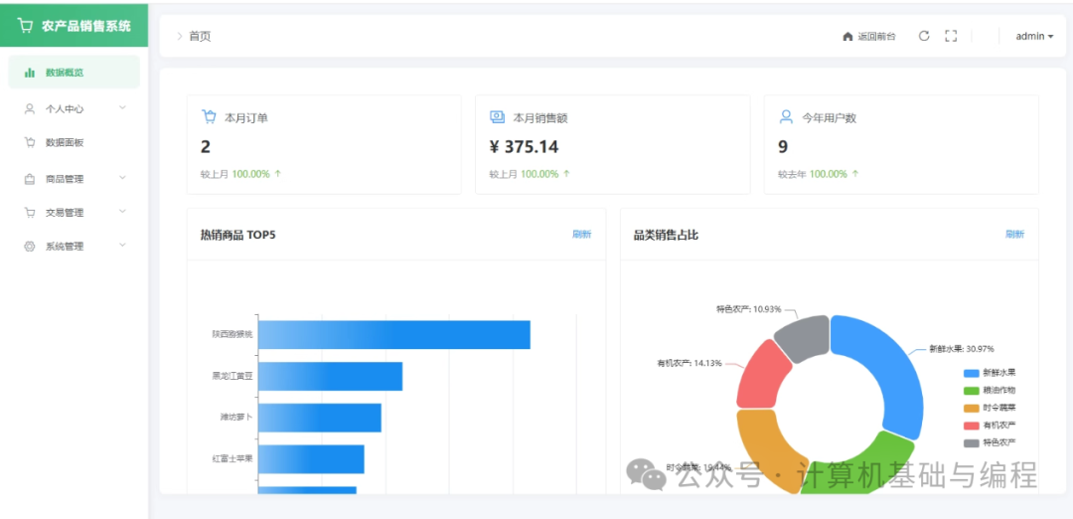
Task: Open the 系统管理 menu item
Action: 74,247
